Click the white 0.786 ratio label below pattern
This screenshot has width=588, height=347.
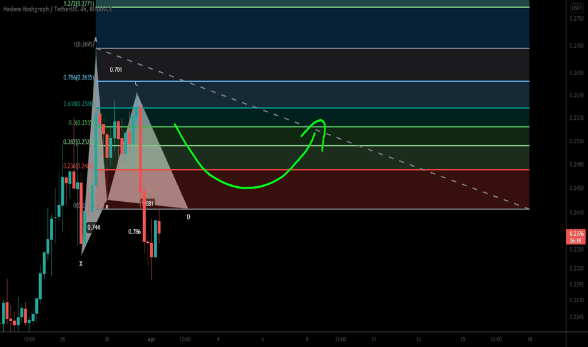[134, 232]
